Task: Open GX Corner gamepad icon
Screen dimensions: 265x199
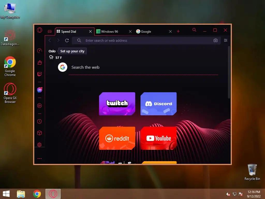Action: pyautogui.click(x=50, y=31)
